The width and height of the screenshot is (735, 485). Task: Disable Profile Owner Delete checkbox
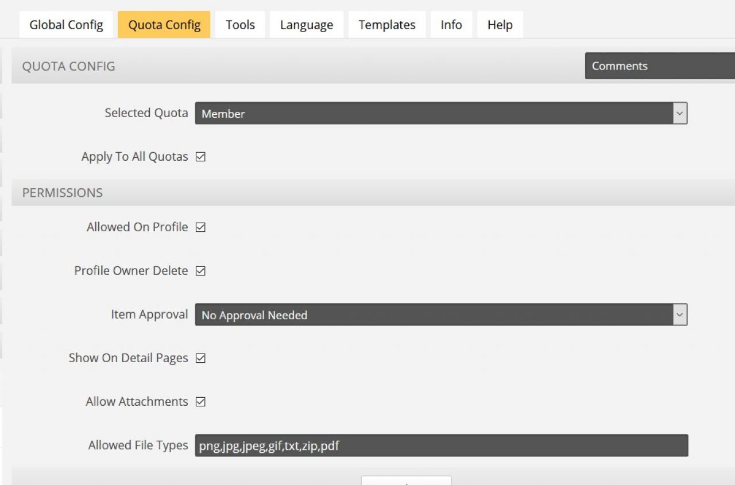(x=200, y=271)
